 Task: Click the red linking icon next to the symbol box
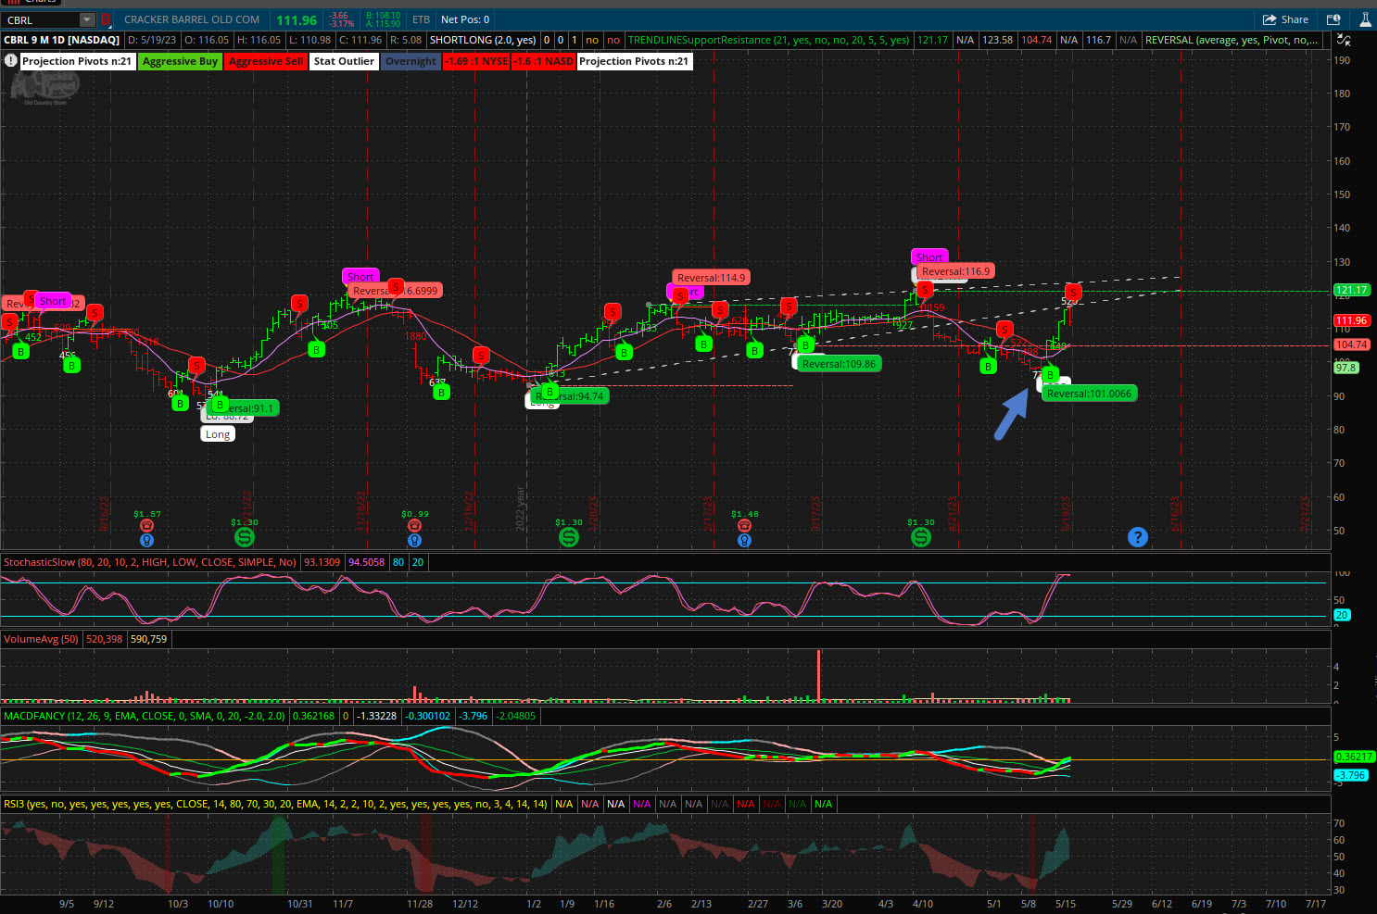point(106,19)
